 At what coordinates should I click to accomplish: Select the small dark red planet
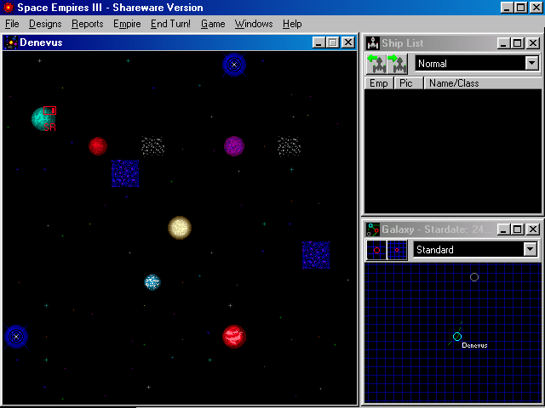98,145
